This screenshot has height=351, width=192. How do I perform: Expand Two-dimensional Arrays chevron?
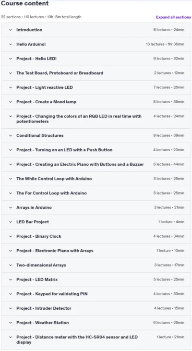coord(11,265)
